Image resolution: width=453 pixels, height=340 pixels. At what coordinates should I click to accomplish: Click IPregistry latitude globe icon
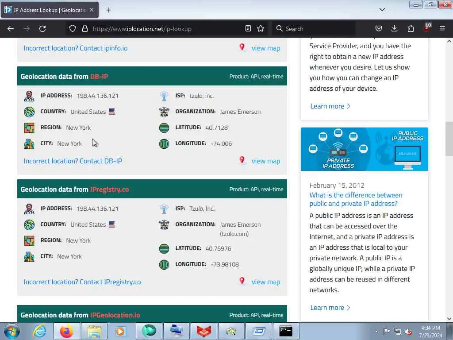click(164, 249)
